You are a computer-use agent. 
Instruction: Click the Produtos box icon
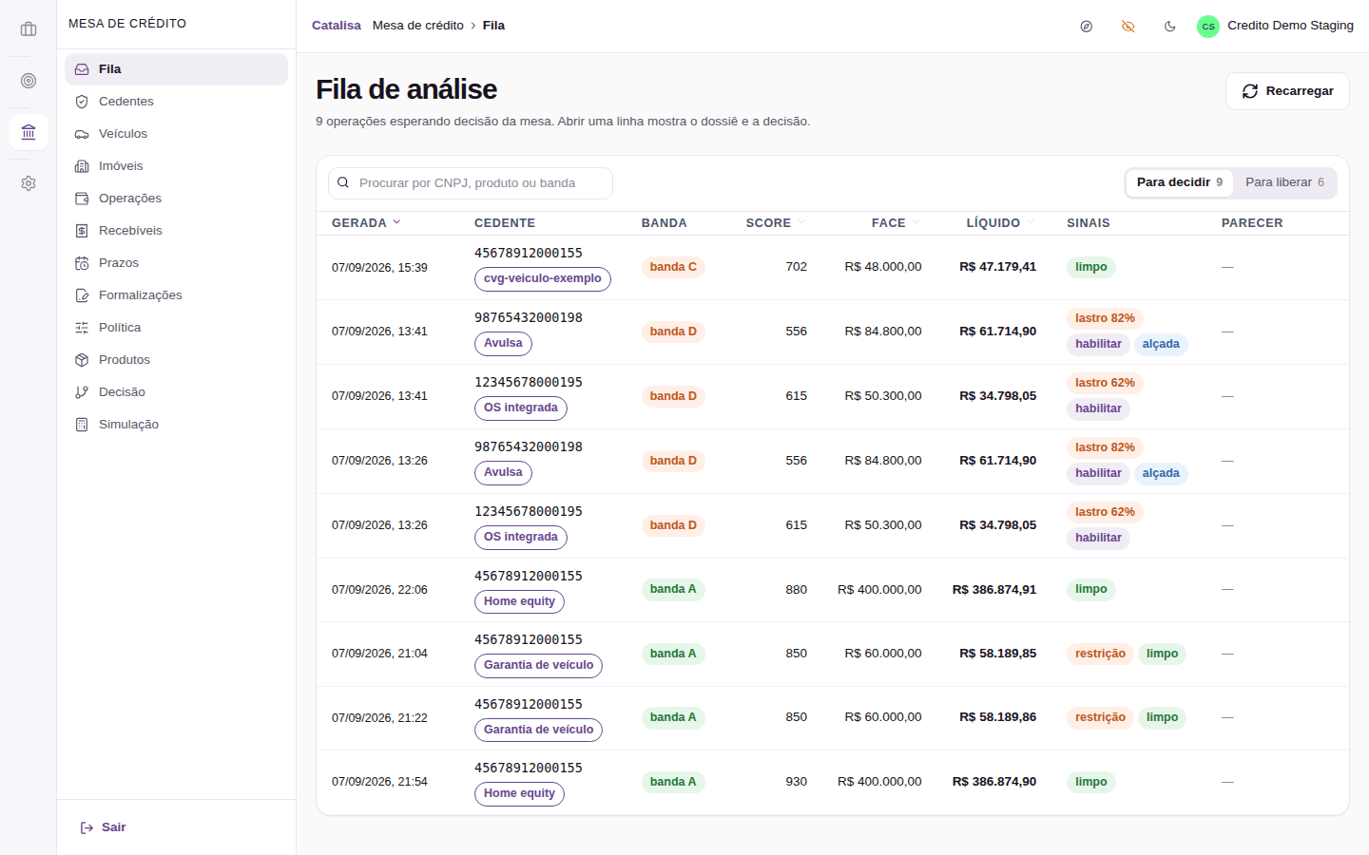pyautogui.click(x=82, y=360)
